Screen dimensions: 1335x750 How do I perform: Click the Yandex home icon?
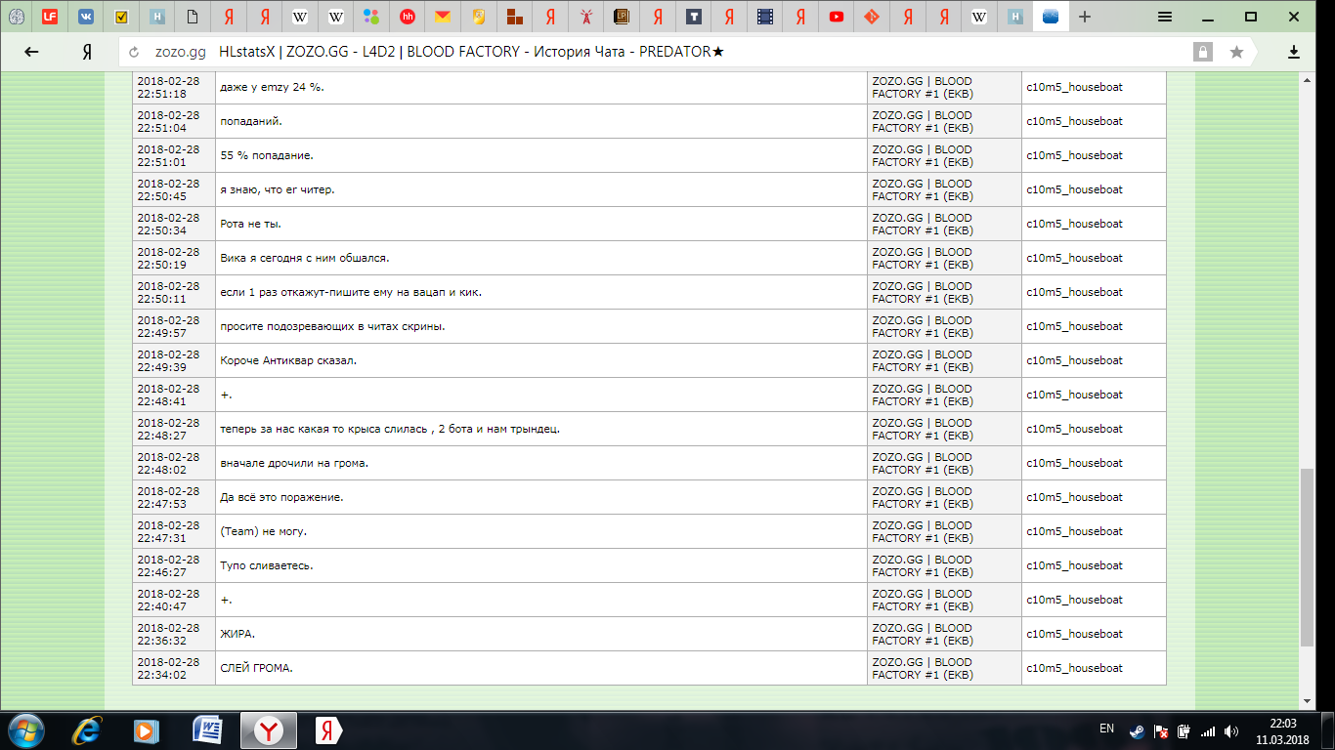coord(87,52)
